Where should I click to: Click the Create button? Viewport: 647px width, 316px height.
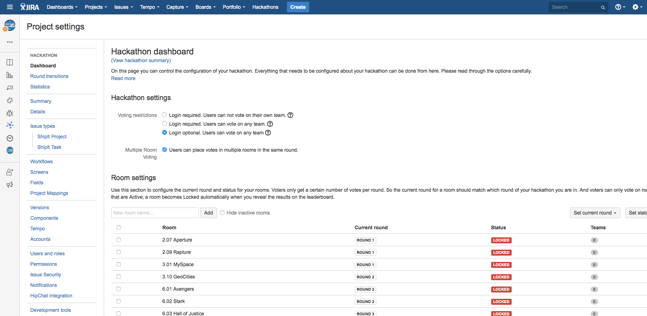click(x=298, y=7)
